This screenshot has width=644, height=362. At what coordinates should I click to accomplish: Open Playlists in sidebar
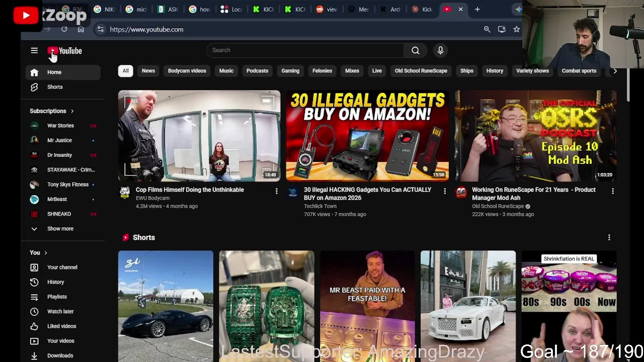[63, 297]
